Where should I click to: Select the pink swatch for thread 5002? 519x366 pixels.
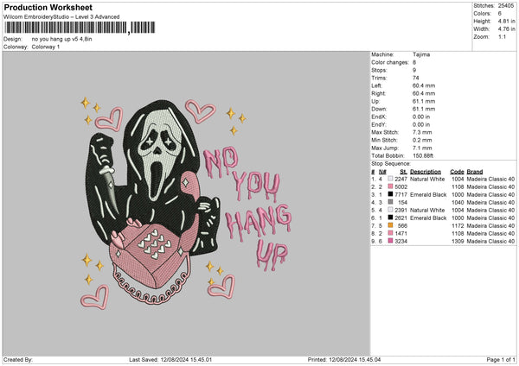391,186
